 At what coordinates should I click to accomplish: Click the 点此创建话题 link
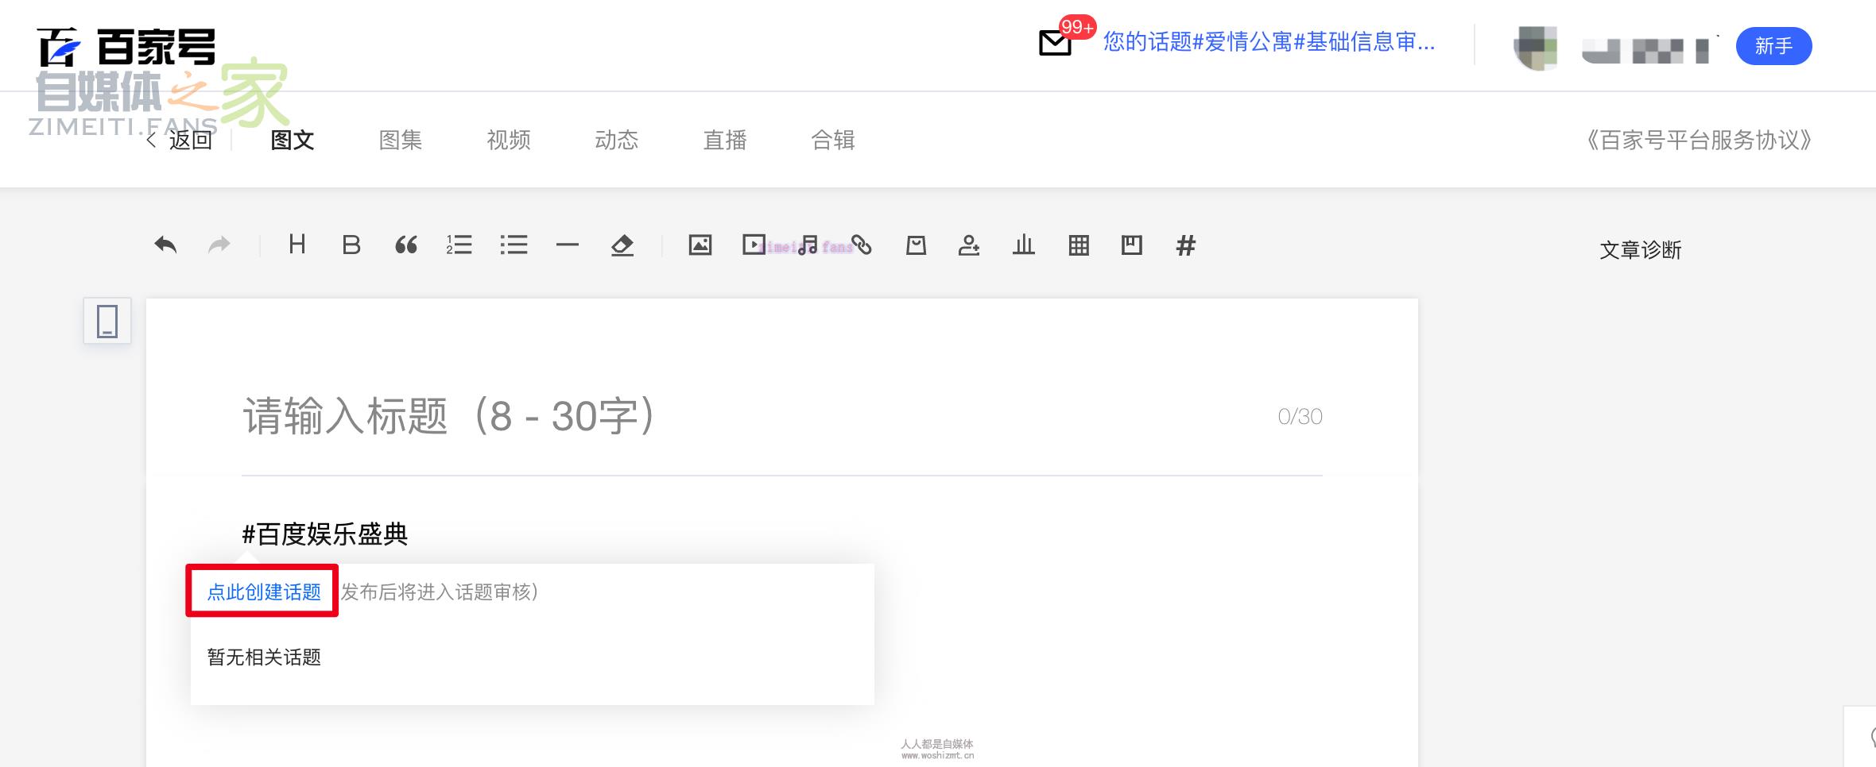(x=264, y=592)
